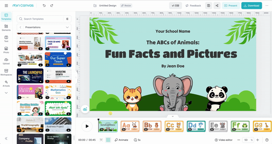Select the Bb slide thumbnail
The image size is (272, 144).
152,126
